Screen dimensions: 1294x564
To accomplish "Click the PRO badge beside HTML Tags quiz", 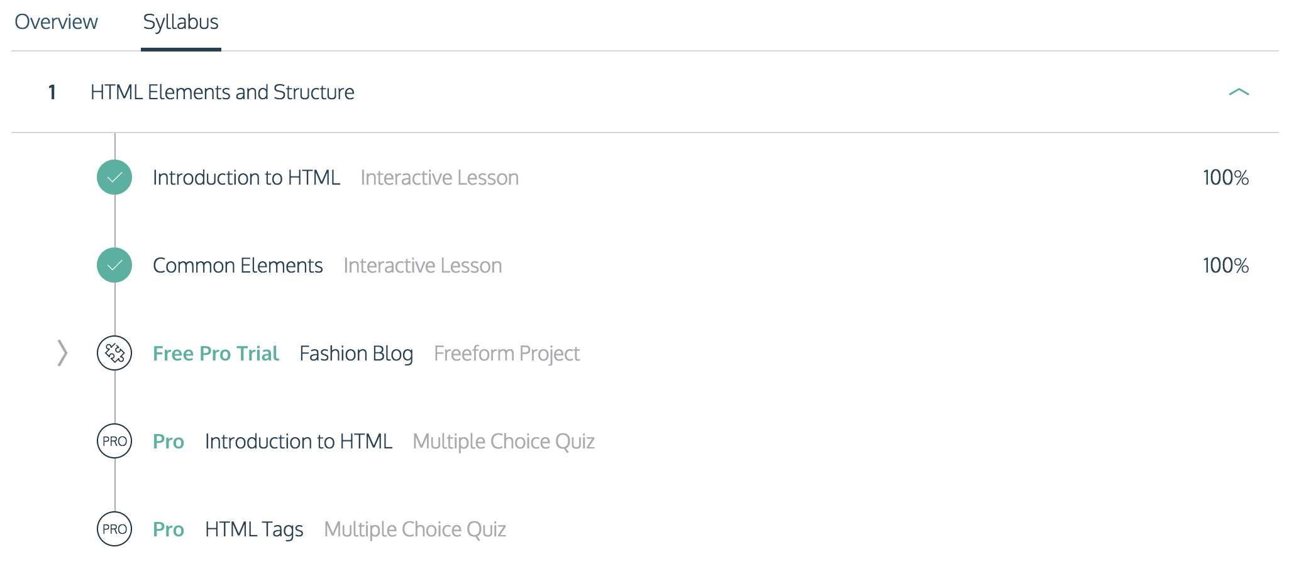I will [x=114, y=529].
